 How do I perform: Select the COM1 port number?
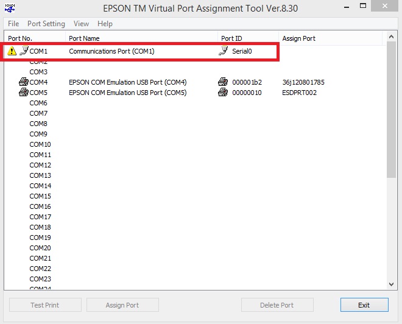click(38, 51)
